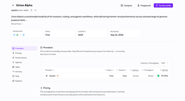This screenshot has height=101, width=185.
Task: Click the Latency / throughput label
Action: tap(150, 63)
